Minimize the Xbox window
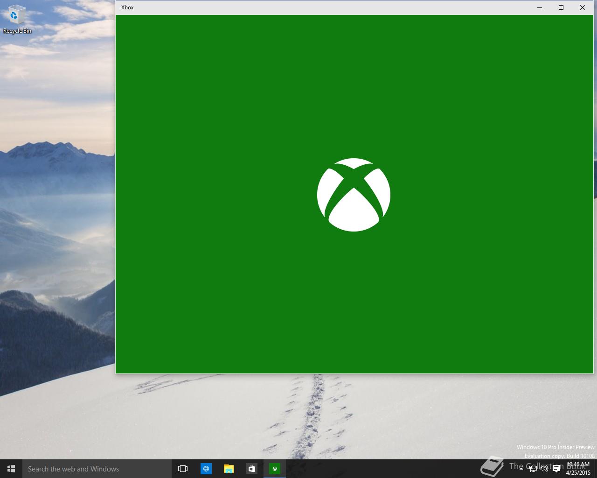Screen dimensions: 597x478 [x=540, y=7]
